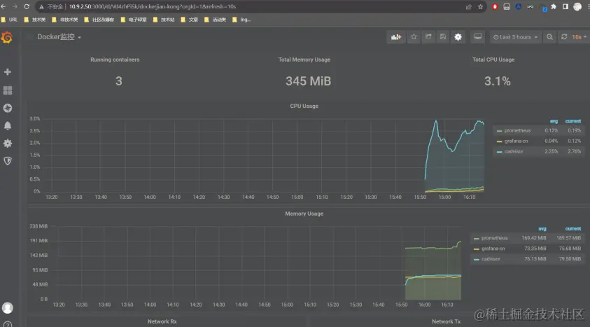Open the Memory Usage panel title menu
The image size is (590, 327).
tap(304, 214)
